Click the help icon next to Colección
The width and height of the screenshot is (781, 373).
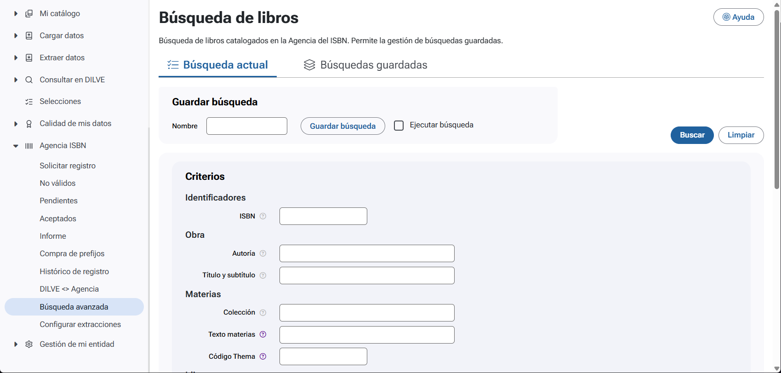(x=263, y=313)
